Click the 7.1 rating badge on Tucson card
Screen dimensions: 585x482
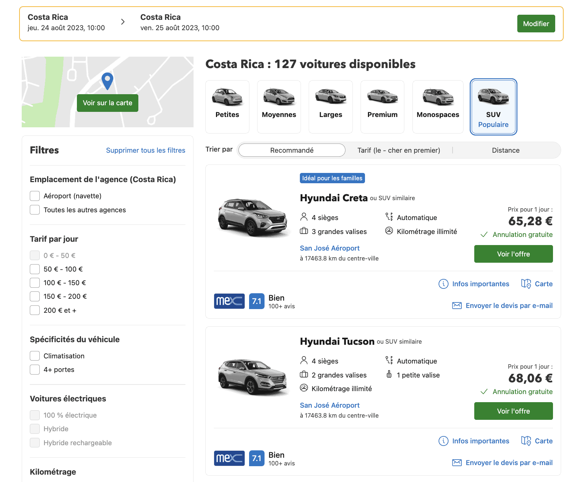[257, 458]
